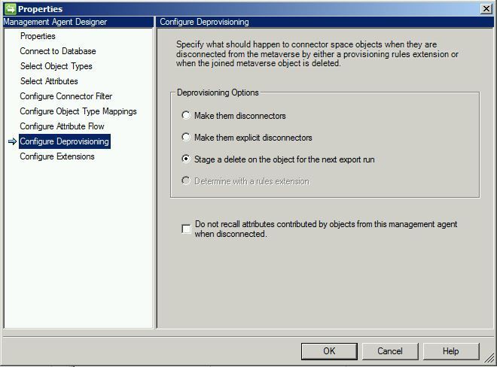Click the 'Deprovisioning Options' group label
Image resolution: width=497 pixels, height=367 pixels.
218,93
